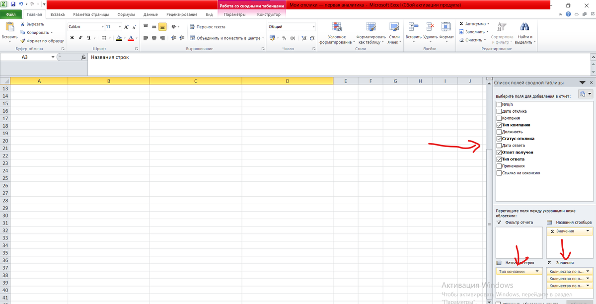
Task: Click Merge and Center (Объединить и поместить в центре)
Action: 226,38
